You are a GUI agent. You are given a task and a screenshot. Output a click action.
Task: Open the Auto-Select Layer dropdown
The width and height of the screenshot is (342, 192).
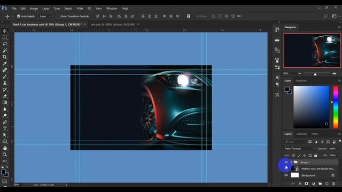[x=45, y=17]
